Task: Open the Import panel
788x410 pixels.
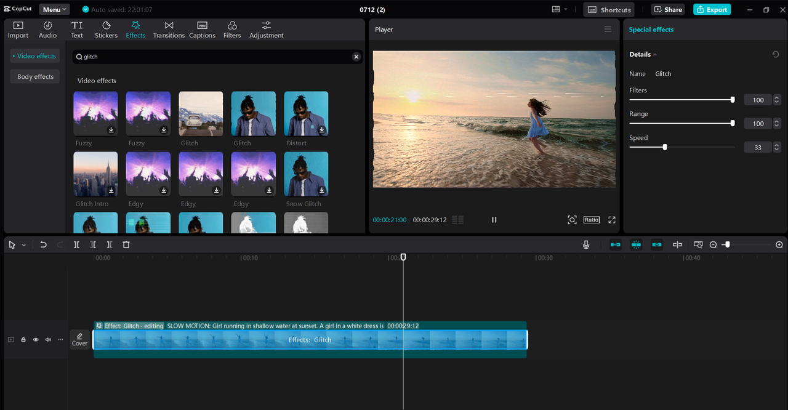Action: (x=18, y=30)
